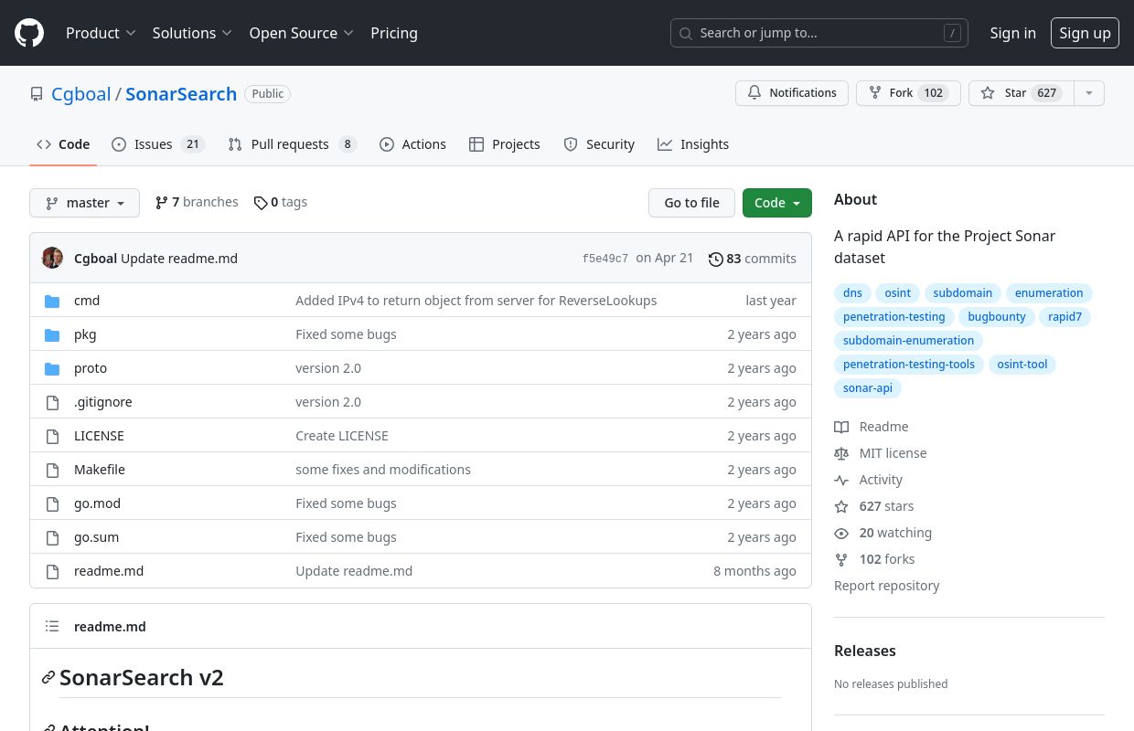This screenshot has height=731, width=1134.
Task: Switch to the Pull requests tab
Action: (x=292, y=144)
